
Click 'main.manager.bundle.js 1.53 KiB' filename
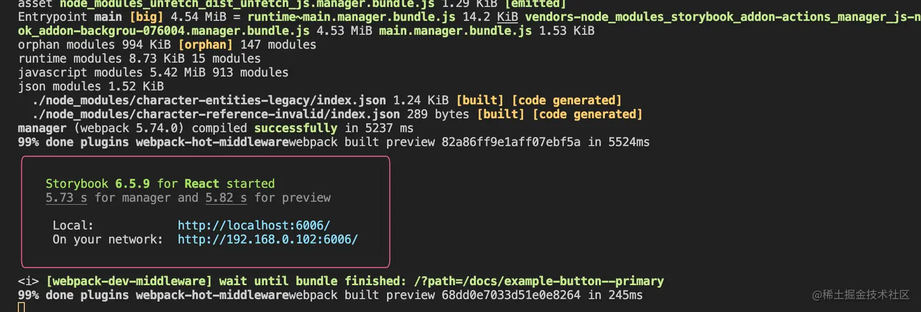click(x=487, y=30)
